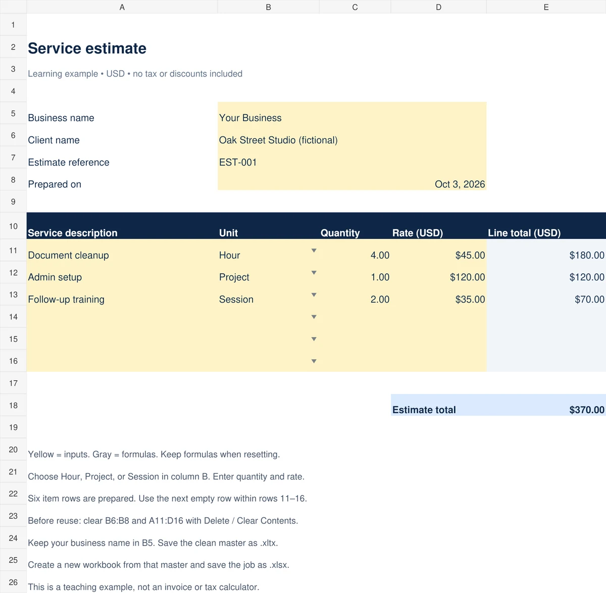Select row 26 header

tap(13, 582)
